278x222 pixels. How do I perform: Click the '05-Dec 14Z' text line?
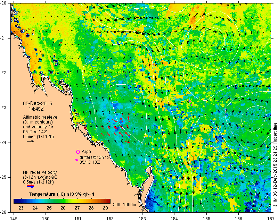click(34, 132)
